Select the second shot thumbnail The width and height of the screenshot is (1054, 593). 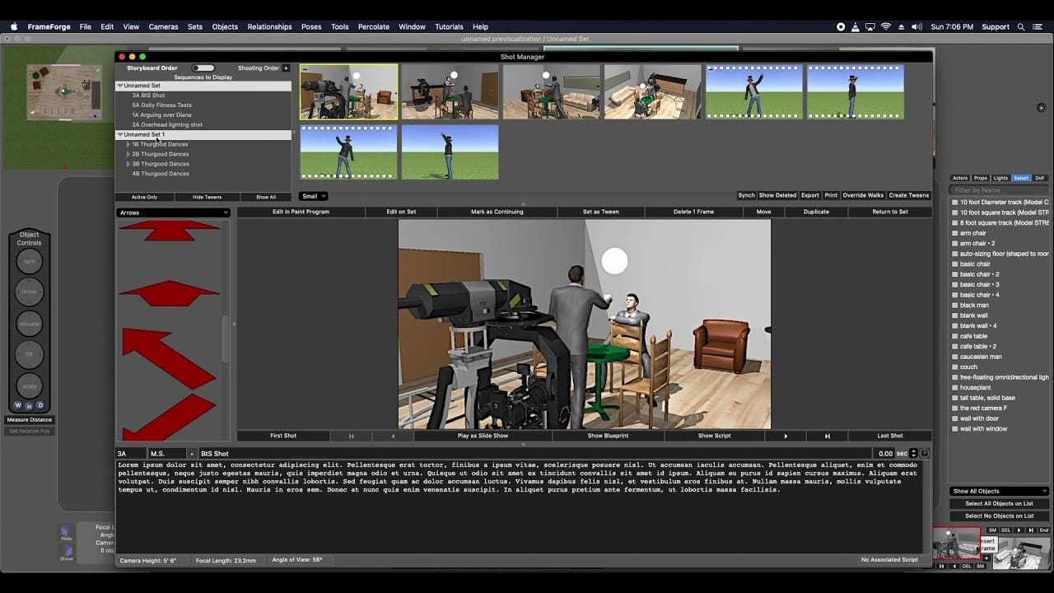[x=450, y=92]
